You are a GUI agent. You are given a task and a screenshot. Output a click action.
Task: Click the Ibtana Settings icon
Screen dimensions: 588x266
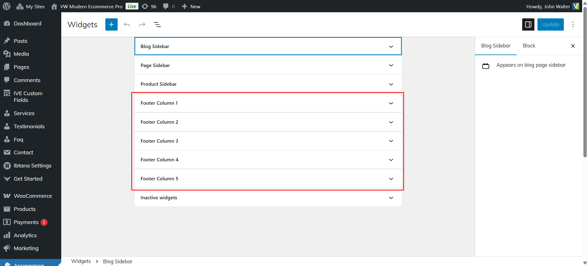(7, 166)
